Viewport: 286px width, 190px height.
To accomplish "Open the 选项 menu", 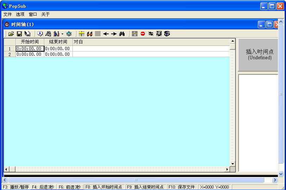I will 20,14.
